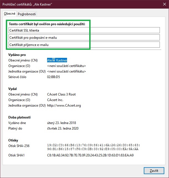Click the SHA1 fingerprint value
169x178 pixels.
coord(90,155)
